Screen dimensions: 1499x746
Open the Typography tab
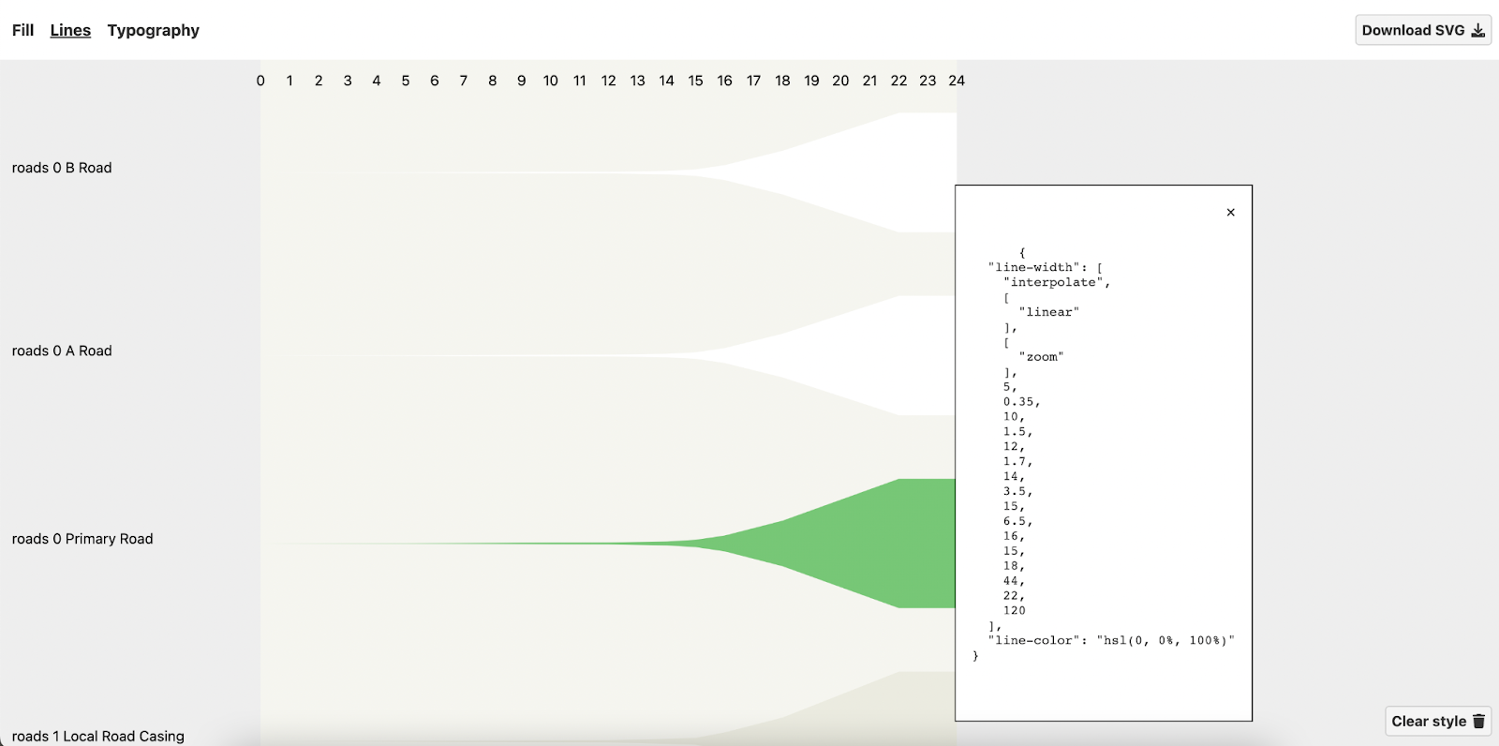(x=153, y=30)
